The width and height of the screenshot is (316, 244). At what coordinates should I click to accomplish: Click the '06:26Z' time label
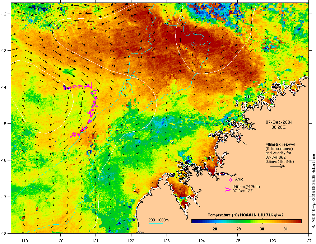tap(279, 127)
